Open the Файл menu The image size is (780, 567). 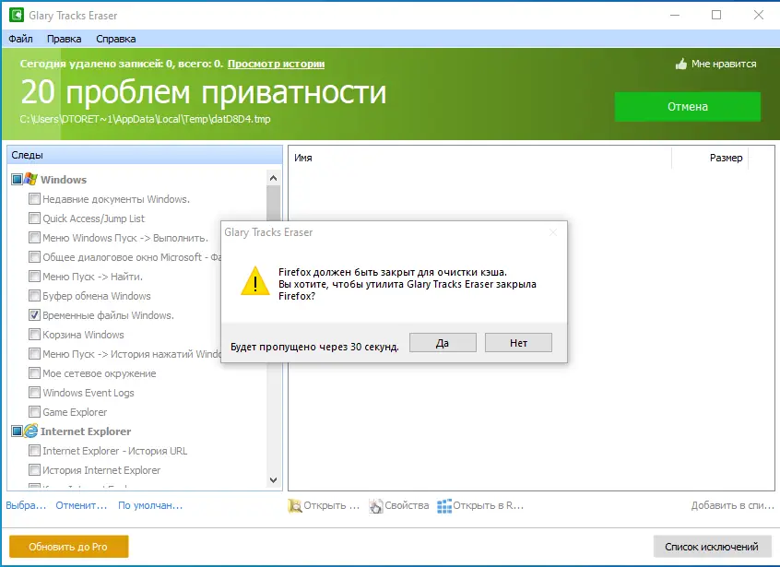tap(20, 39)
